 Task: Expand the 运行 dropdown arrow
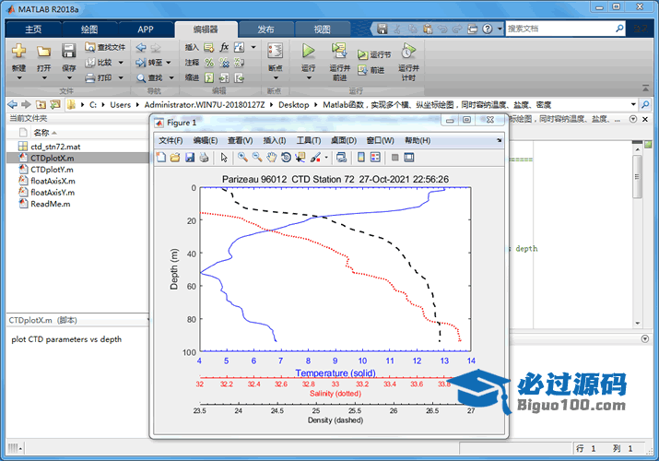[309, 78]
